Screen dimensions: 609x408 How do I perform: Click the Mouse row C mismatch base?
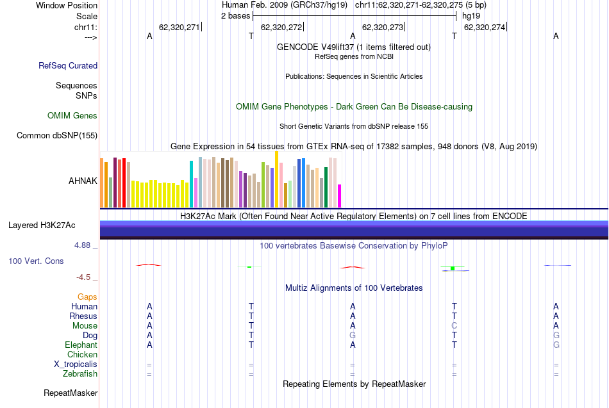(454, 326)
